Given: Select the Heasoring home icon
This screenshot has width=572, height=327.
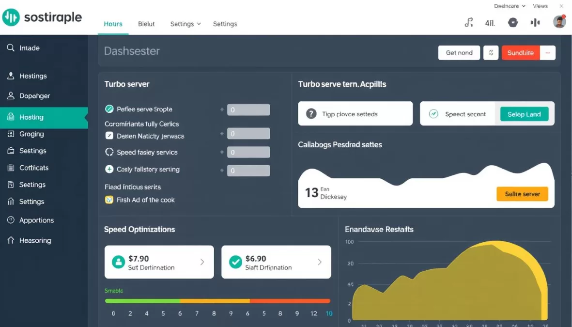Looking at the screenshot, I should click(11, 240).
